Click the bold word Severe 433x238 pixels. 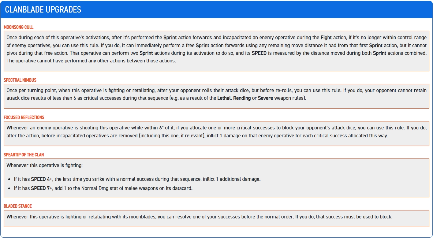pyautogui.click(x=265, y=98)
